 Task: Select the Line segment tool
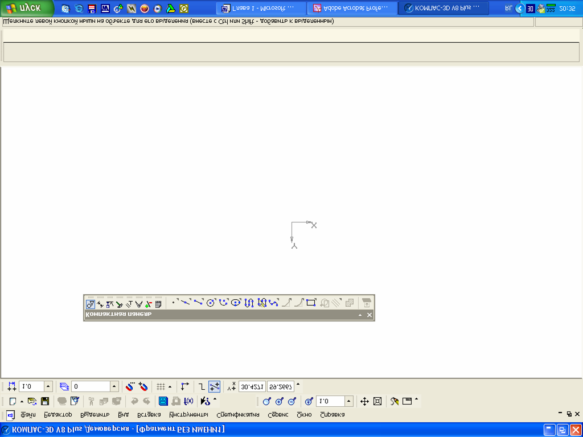(x=199, y=303)
